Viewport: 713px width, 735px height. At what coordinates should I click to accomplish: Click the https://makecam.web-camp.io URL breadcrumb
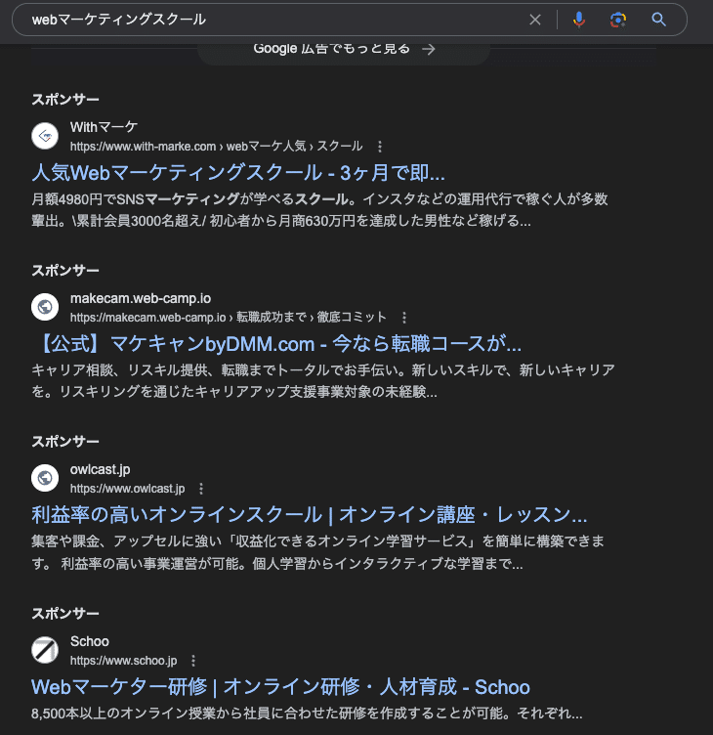click(x=229, y=318)
